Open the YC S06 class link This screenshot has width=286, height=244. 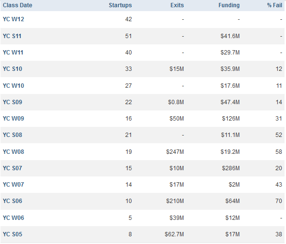13,201
